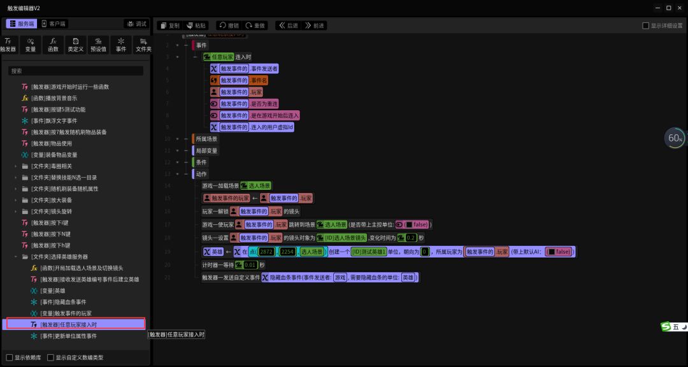Image resolution: width=688 pixels, height=367 pixels.
Task: Click the 复制 copy button
Action: [x=170, y=25]
